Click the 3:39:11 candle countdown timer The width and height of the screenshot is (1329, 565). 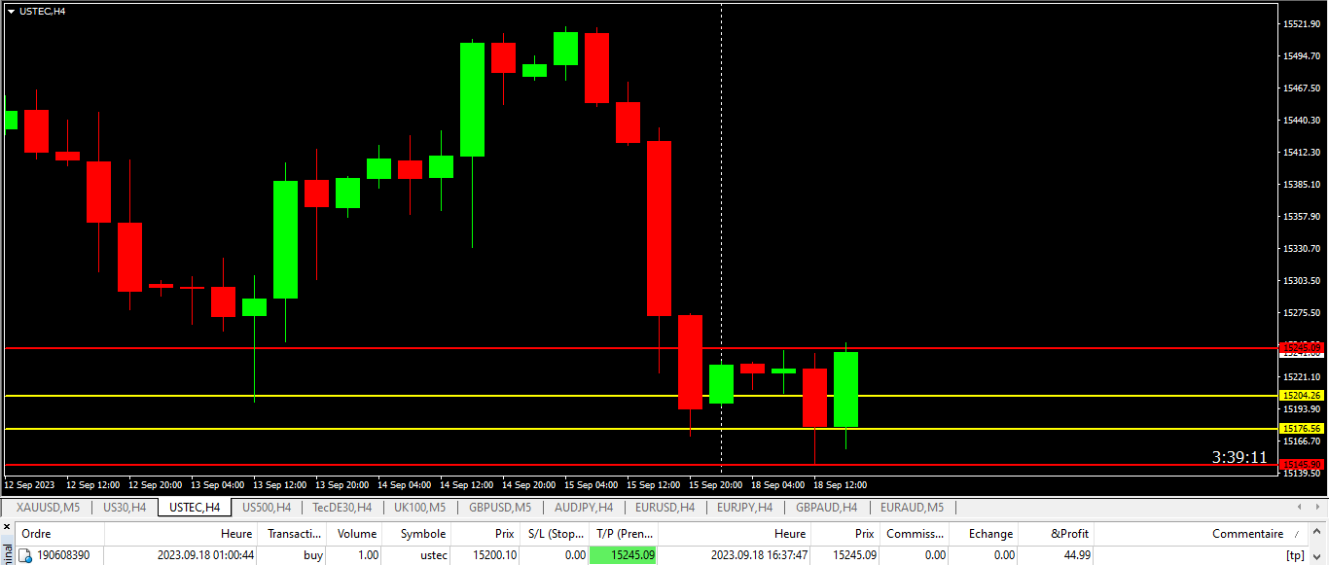1239,457
